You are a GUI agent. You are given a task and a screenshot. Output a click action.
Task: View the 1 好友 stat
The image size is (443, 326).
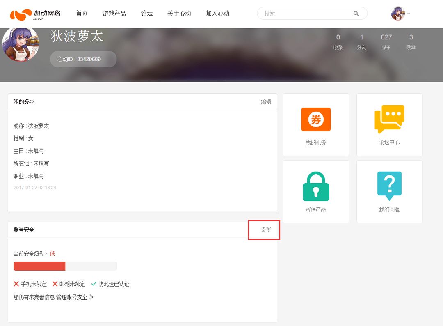pos(362,42)
